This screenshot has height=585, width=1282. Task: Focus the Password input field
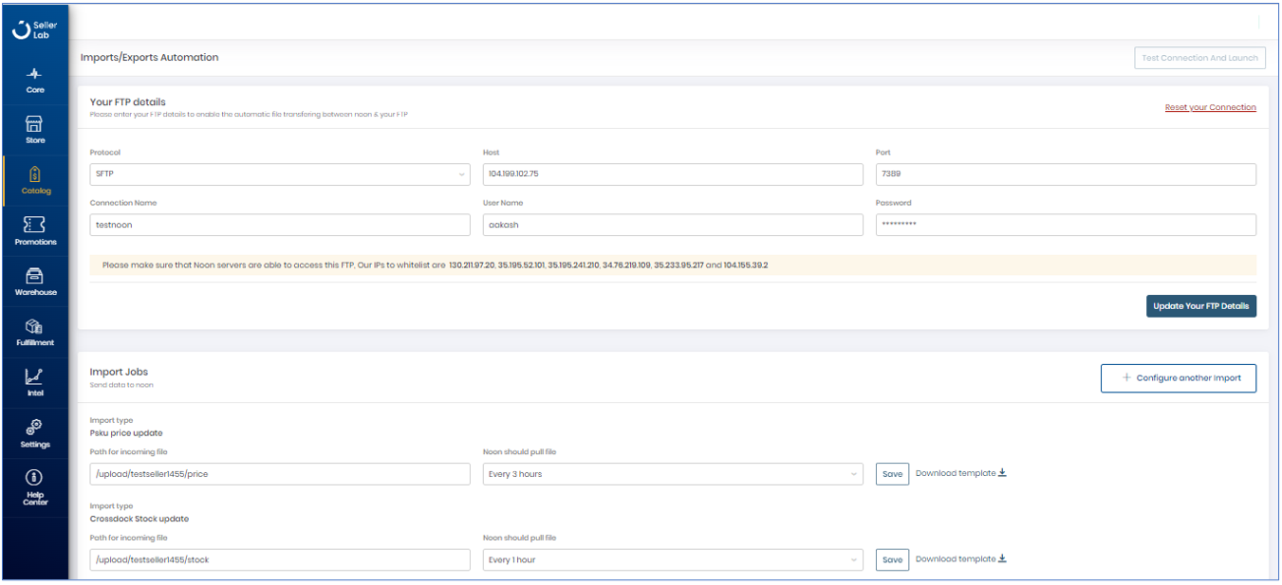tap(1065, 225)
